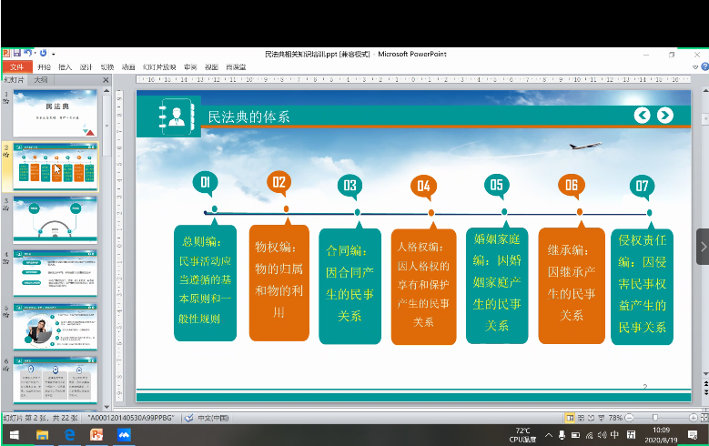Click the previous-slide arrow button on the slide
The width and height of the screenshot is (709, 446).
(642, 116)
